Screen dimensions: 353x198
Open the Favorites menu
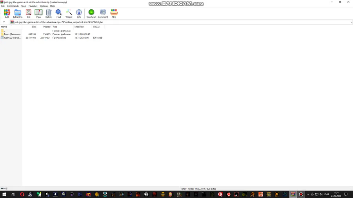click(33, 6)
